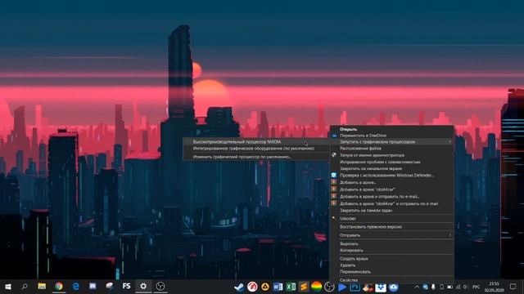This screenshot has width=524, height=294.
Task: Launch Steam from the taskbar
Action: click(x=239, y=287)
